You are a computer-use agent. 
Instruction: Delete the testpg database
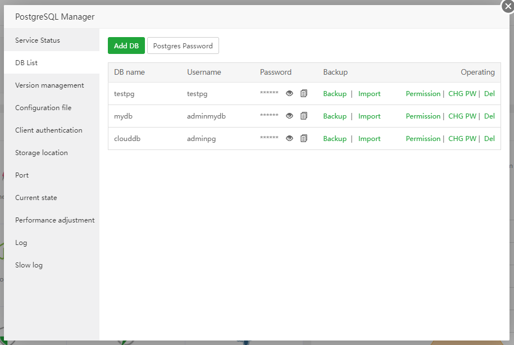pyautogui.click(x=489, y=93)
